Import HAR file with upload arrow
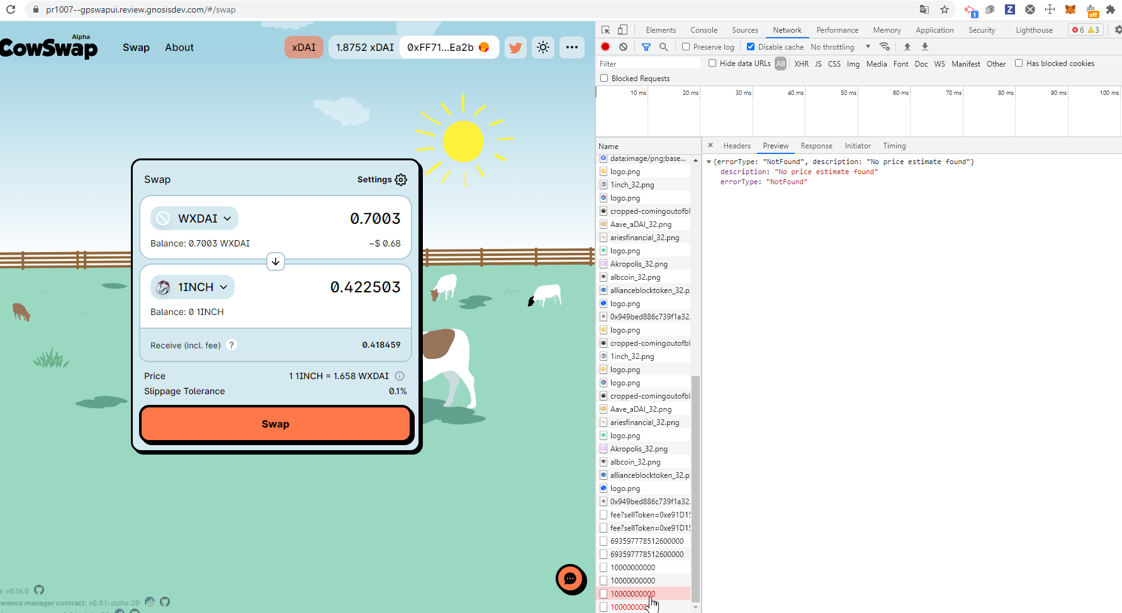The height and width of the screenshot is (613, 1122). click(907, 47)
